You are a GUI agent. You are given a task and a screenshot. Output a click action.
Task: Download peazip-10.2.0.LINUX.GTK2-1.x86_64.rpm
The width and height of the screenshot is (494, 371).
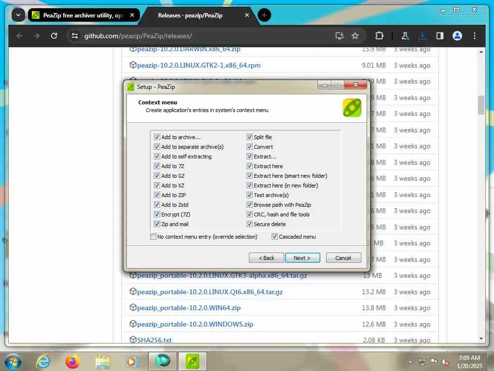pos(199,65)
